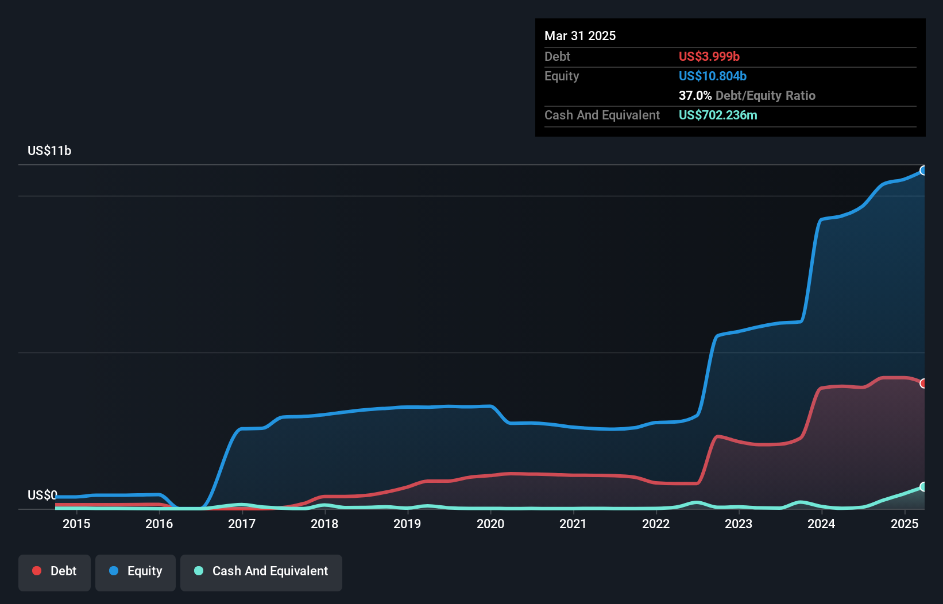Click the 2023 x-axis label
This screenshot has width=943, height=604.
coord(739,524)
